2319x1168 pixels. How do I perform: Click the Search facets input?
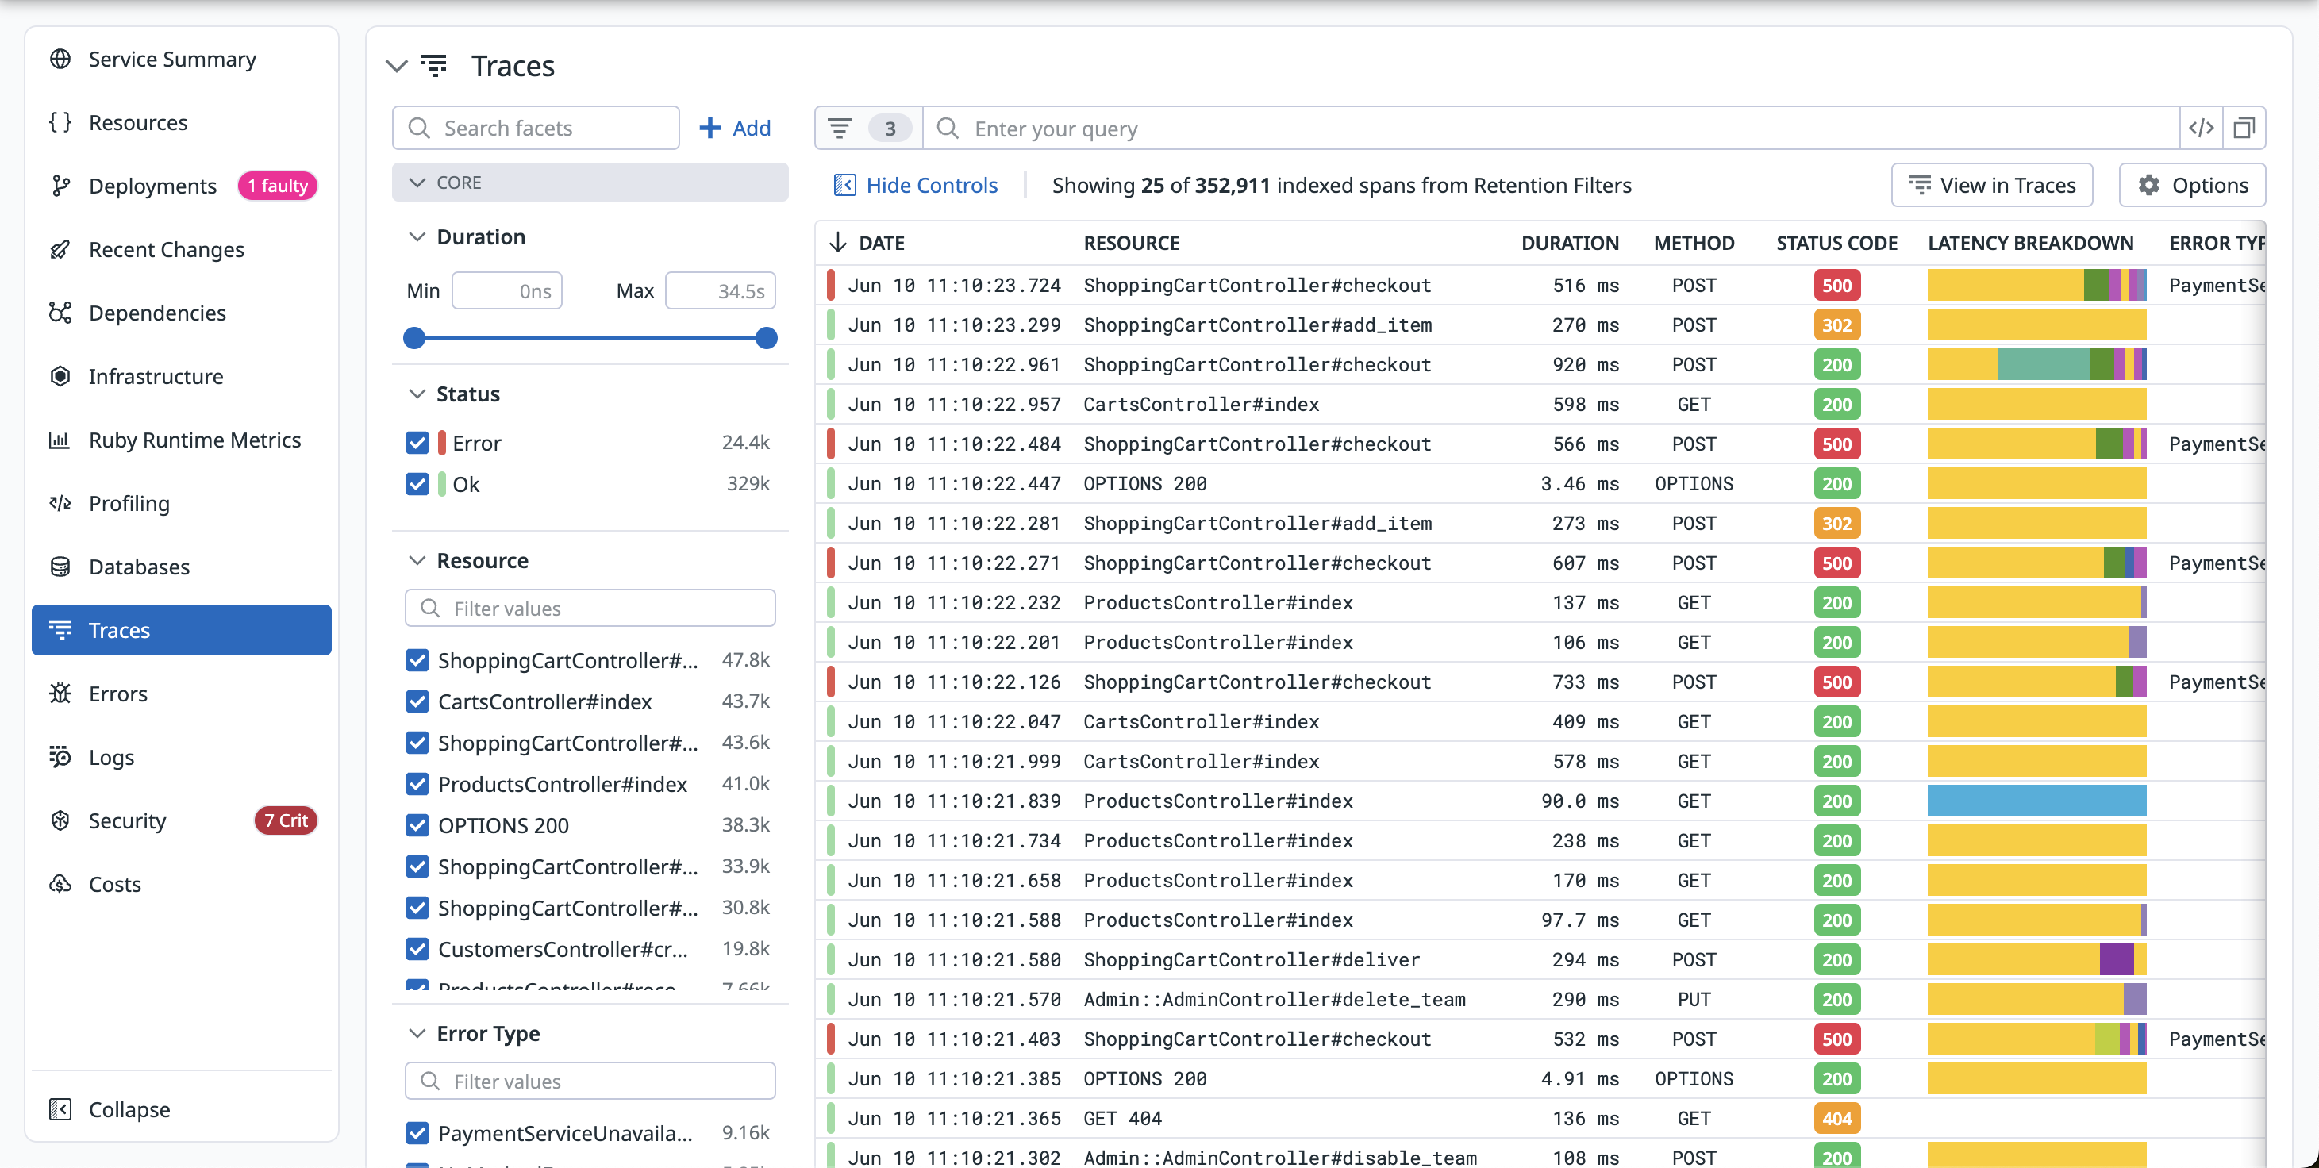pyautogui.click(x=536, y=128)
